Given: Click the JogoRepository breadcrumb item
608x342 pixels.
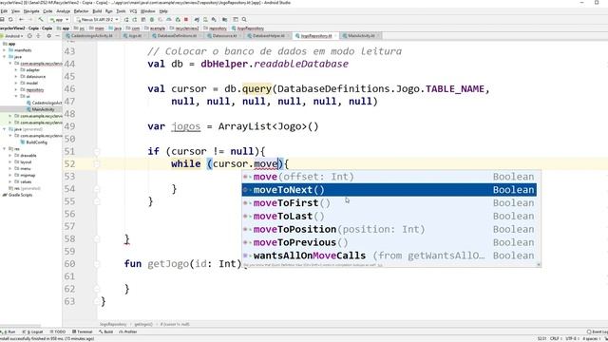Looking at the screenshot, I should point(248,28).
